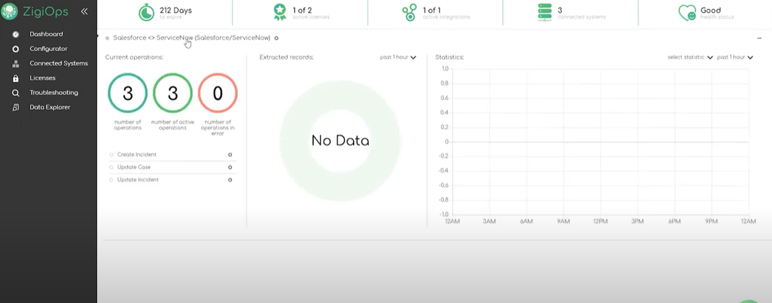Toggle the Update Incident radio circle

112,180
